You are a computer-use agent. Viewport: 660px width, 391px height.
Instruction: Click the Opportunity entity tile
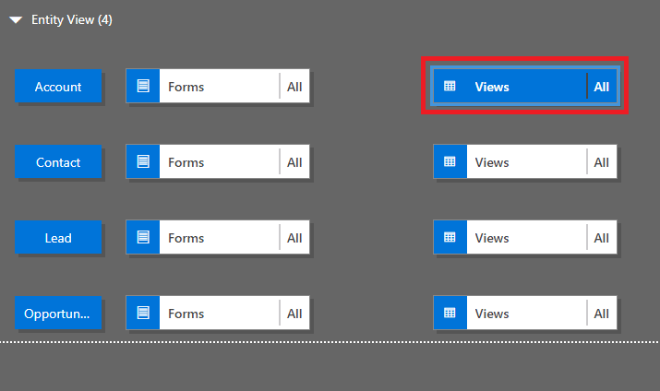coord(58,314)
